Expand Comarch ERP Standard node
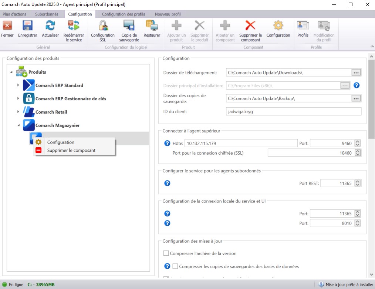 pyautogui.click(x=18, y=85)
